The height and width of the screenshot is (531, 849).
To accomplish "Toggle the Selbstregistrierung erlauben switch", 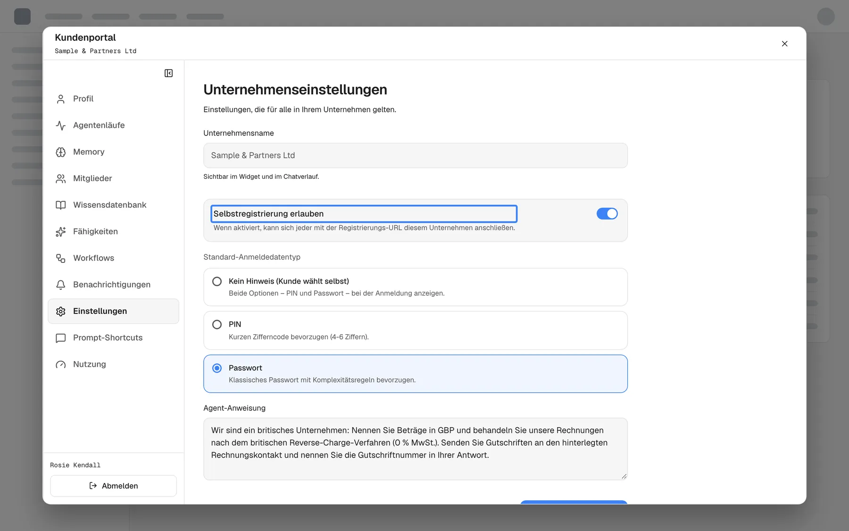I will click(x=607, y=214).
